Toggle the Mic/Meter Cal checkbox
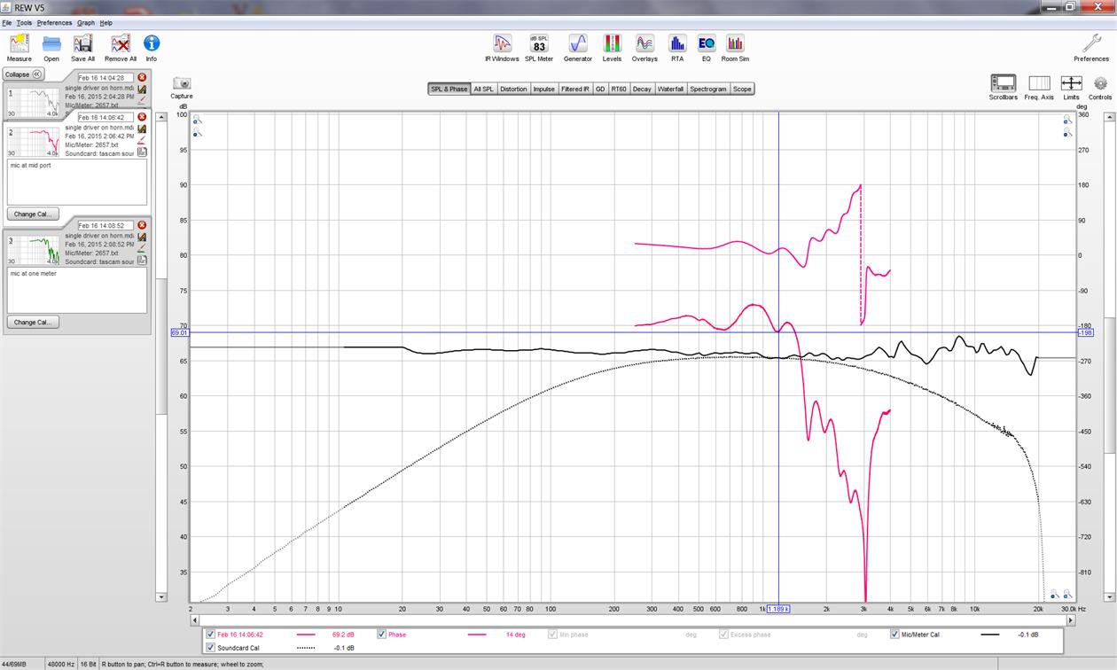1117x670 pixels. click(894, 635)
